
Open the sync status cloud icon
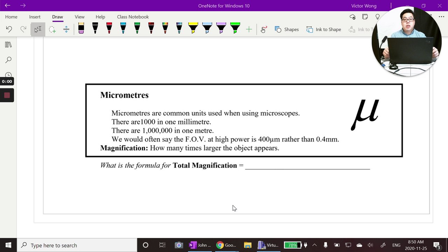[x=352, y=17]
